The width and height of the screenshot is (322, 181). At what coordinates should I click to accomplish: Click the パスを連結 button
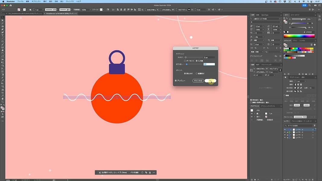point(134,173)
